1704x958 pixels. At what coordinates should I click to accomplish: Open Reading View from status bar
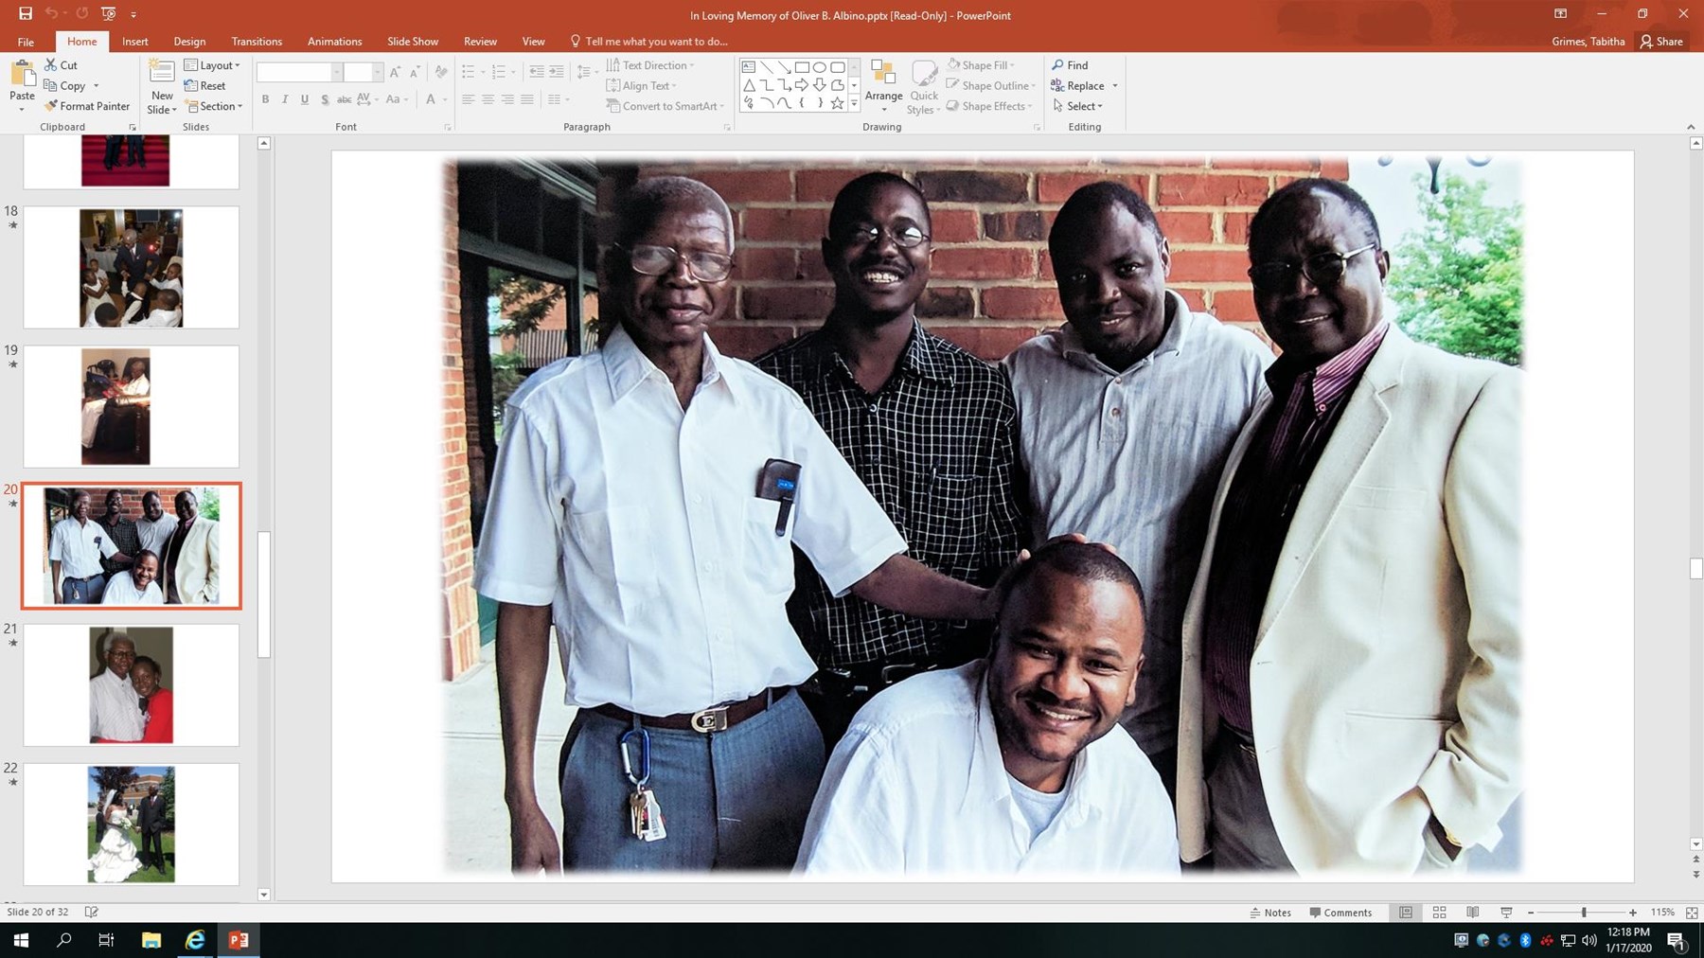pos(1472,913)
